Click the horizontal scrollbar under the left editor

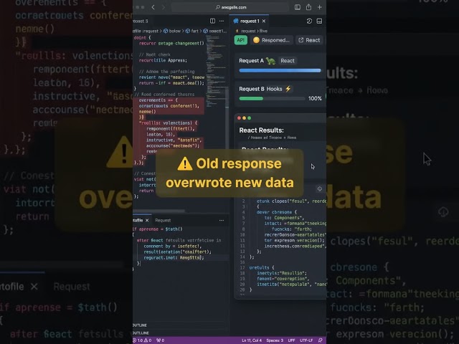click(x=158, y=211)
